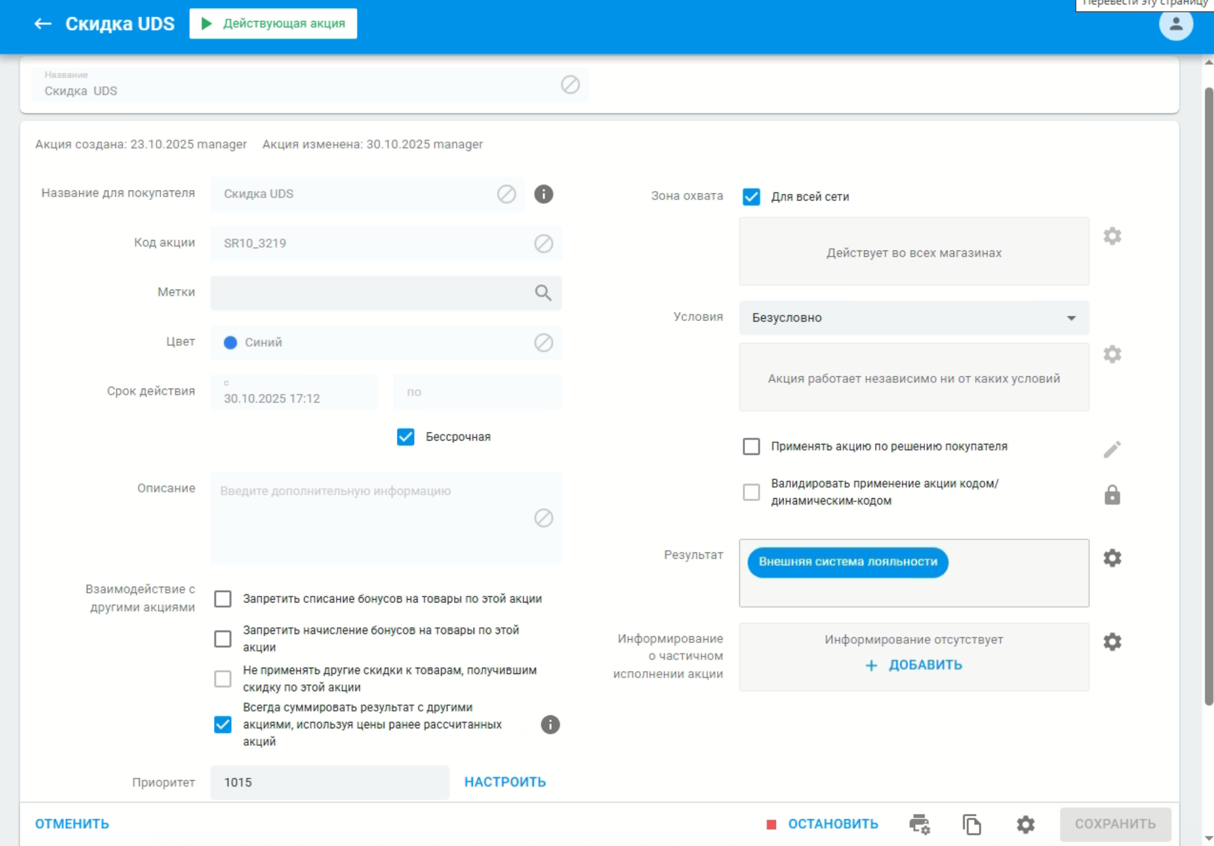This screenshot has width=1214, height=846.
Task: Click the Акция изменена: 30.10.2025 manager text
Action: [372, 144]
